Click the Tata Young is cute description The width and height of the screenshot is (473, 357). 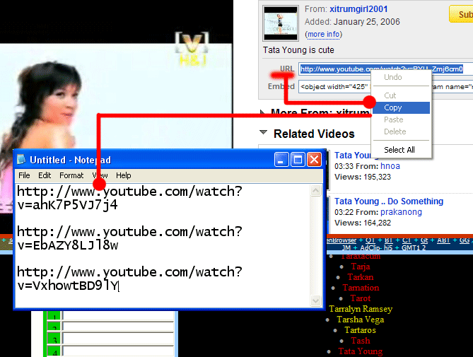[298, 49]
